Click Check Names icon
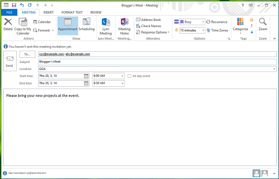 (138, 26)
